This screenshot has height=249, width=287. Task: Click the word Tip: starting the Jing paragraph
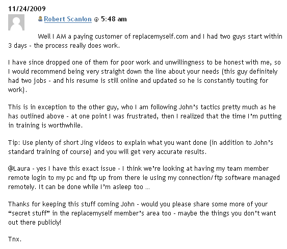pyautogui.click(x=14, y=142)
